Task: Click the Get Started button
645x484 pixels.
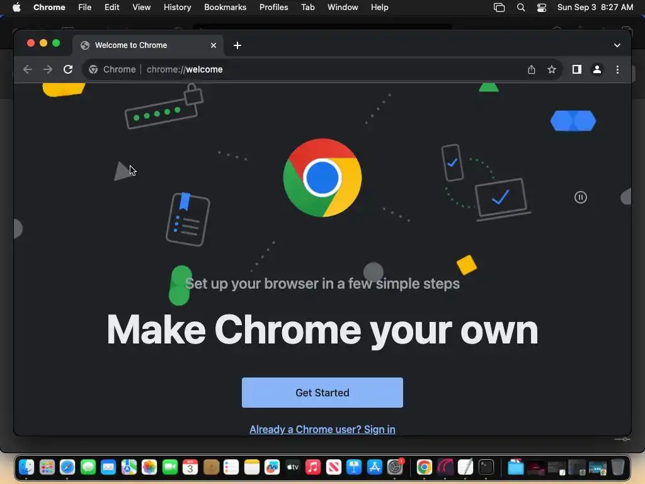Action: point(322,393)
